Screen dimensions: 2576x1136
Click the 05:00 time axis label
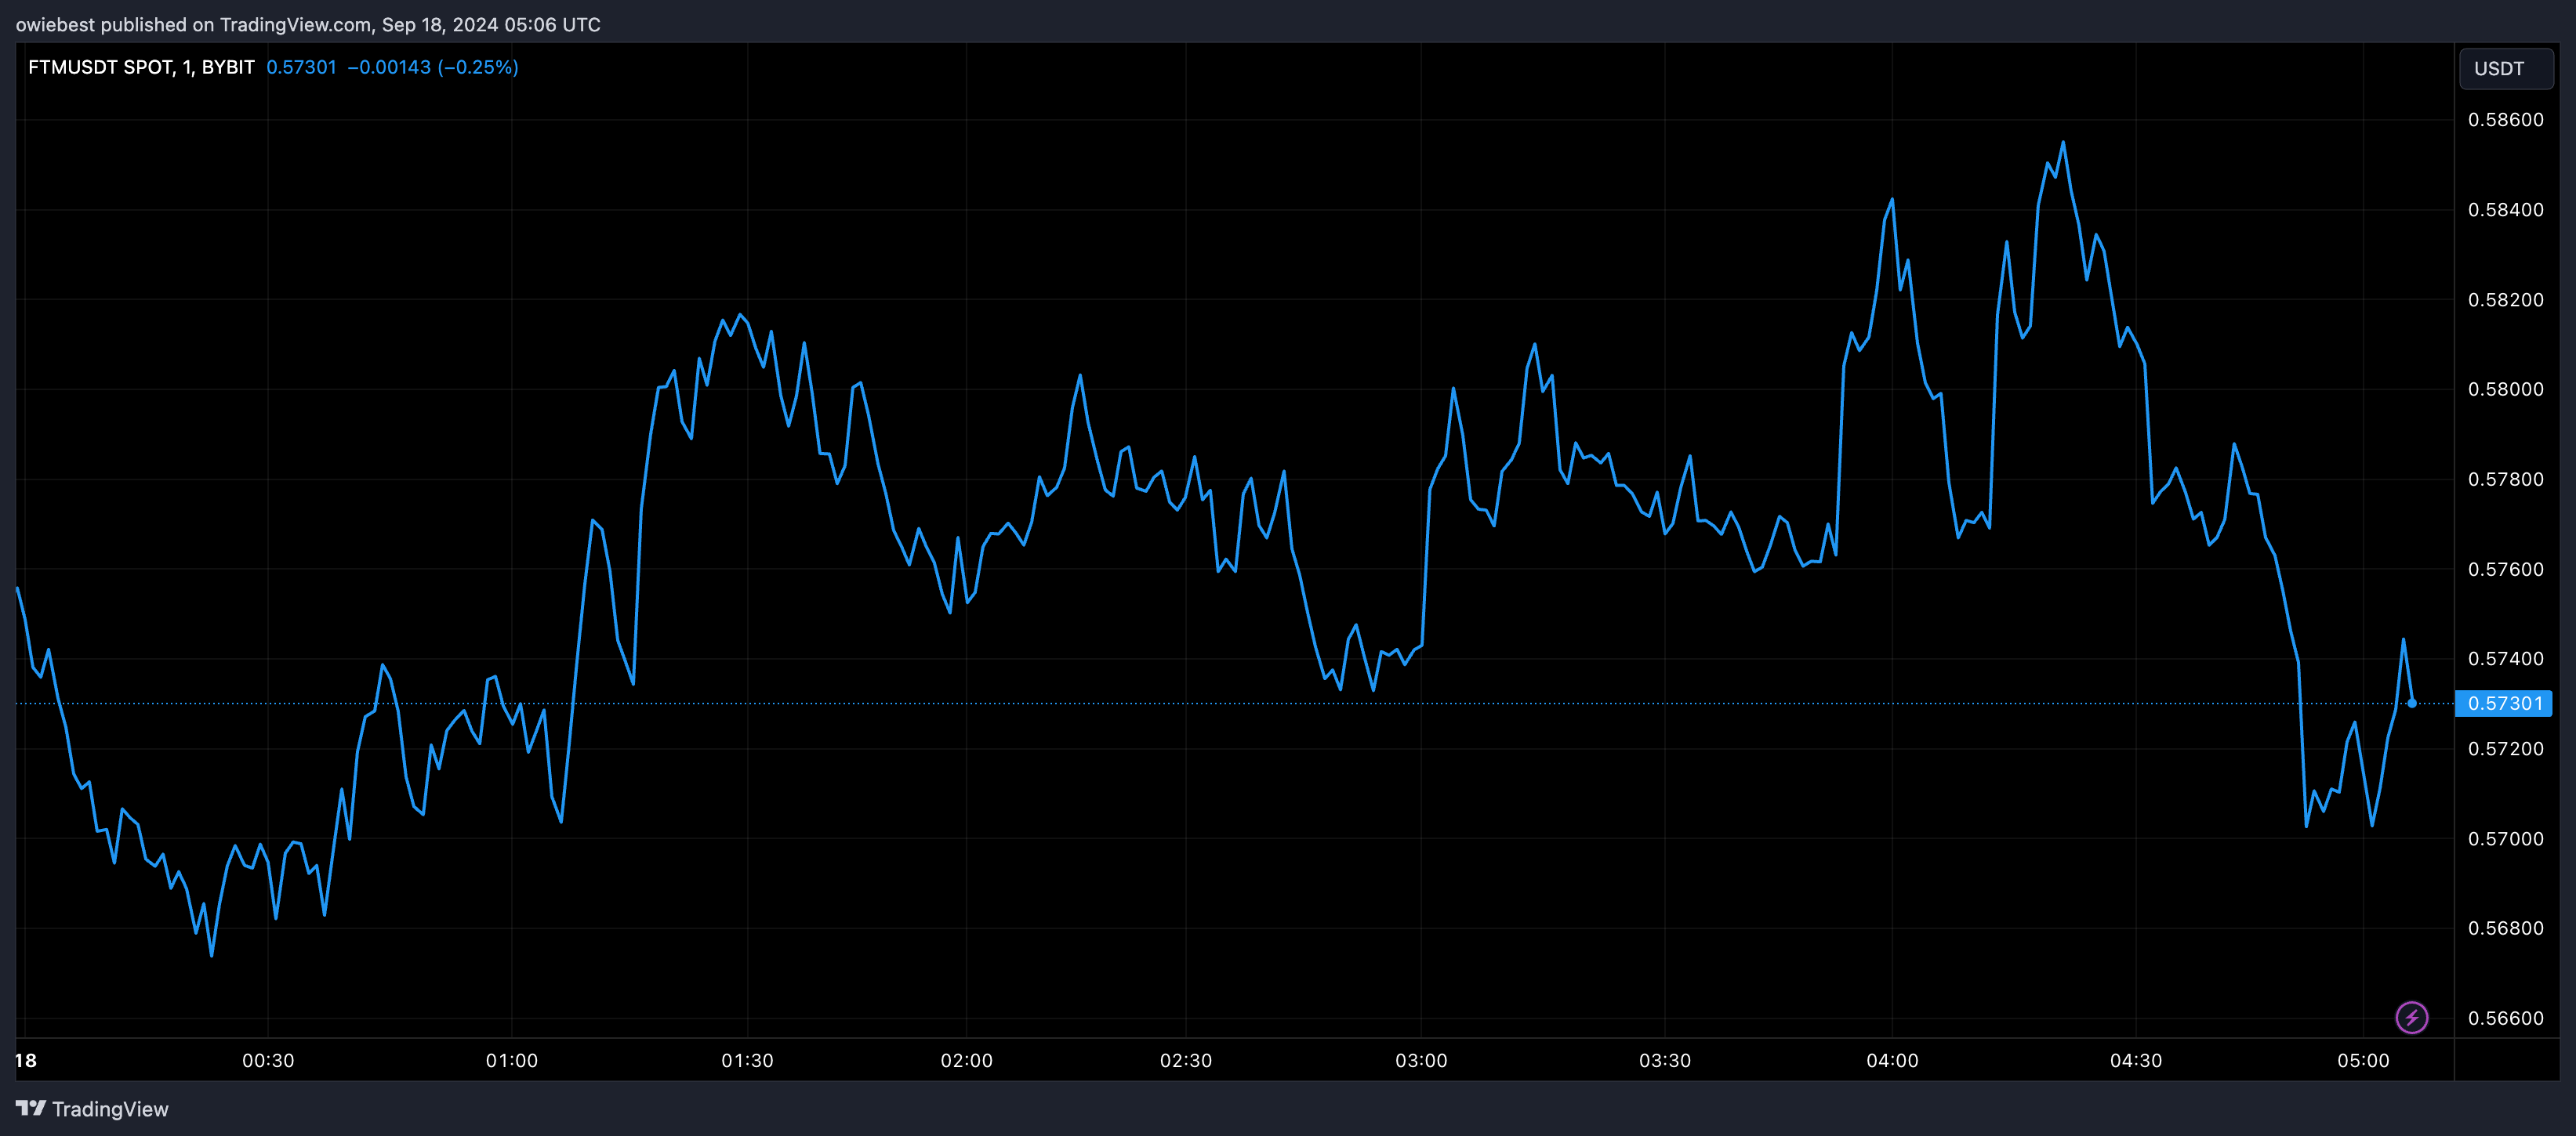[2363, 1060]
